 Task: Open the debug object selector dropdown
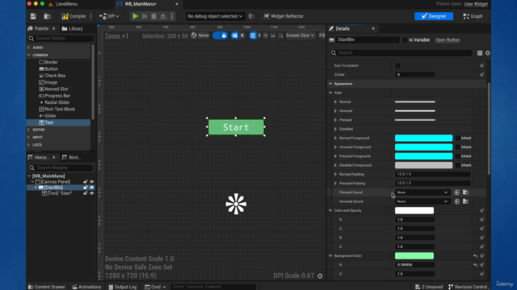coord(215,16)
